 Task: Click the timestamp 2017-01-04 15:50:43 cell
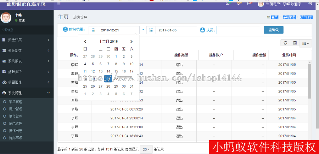point(127,136)
